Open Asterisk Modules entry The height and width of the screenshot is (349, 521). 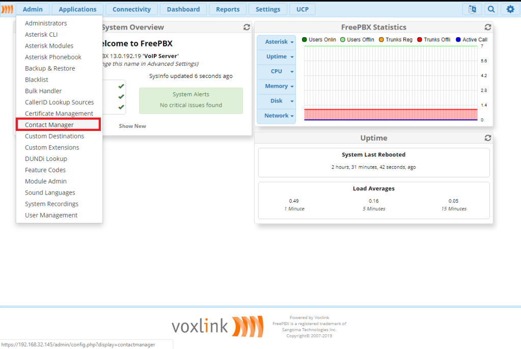click(59, 46)
